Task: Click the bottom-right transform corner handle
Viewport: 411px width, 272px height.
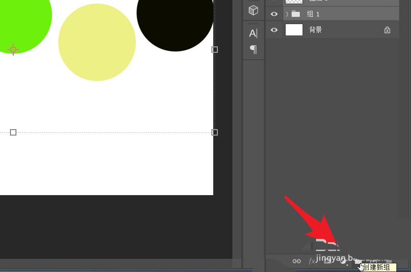Action: point(215,132)
